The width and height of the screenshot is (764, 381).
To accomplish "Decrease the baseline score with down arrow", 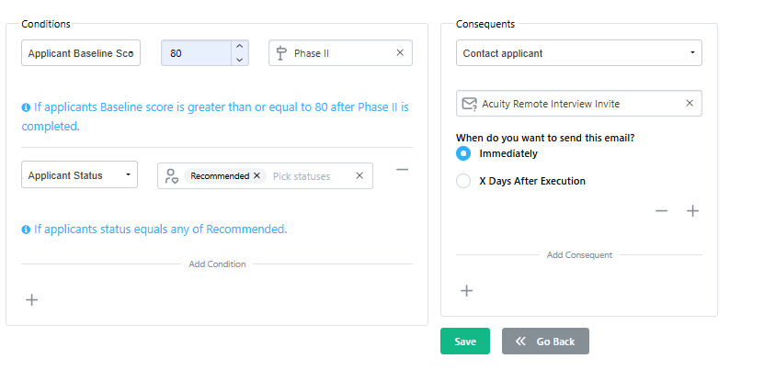I will [x=239, y=60].
